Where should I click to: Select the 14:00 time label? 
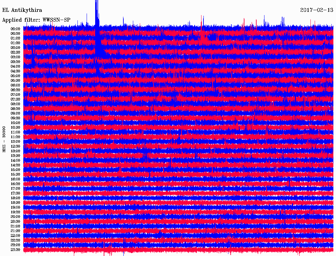point(15,160)
